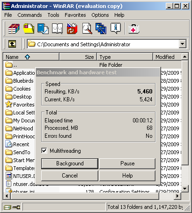Viewport: 192px width, 213px height.
Task: Select the parent folder '..' icon
Action: (x=8, y=64)
